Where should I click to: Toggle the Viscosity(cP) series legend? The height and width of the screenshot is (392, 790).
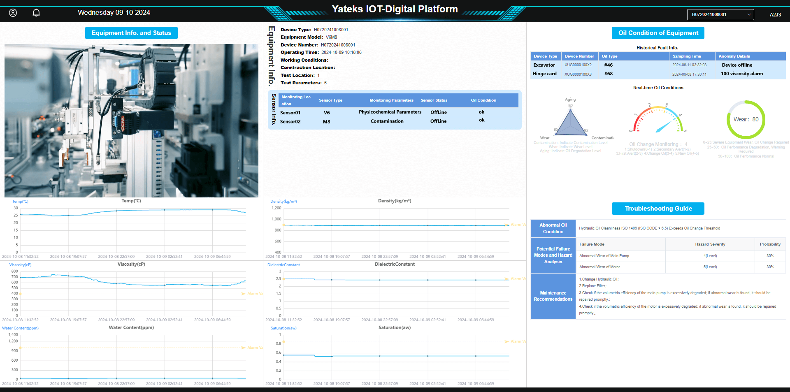click(20, 264)
